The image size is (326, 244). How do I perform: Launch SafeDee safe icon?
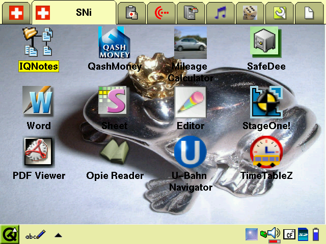266,42
